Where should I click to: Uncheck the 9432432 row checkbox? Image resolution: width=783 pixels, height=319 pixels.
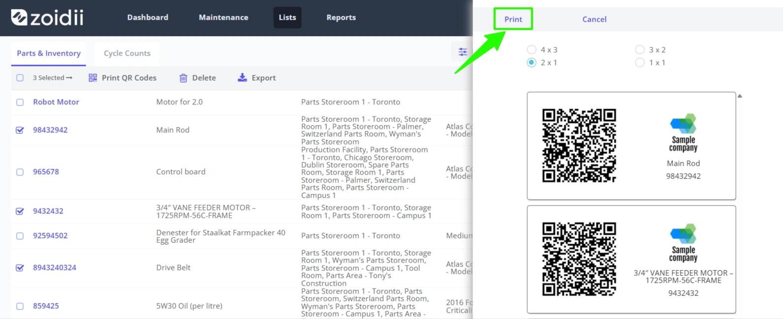coord(20,211)
